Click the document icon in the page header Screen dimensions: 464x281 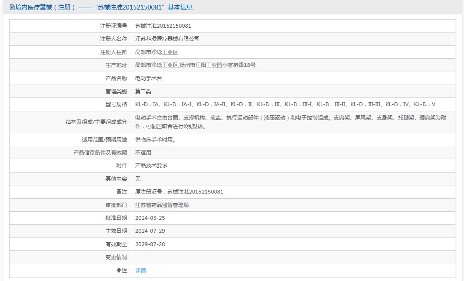[x=12, y=8]
